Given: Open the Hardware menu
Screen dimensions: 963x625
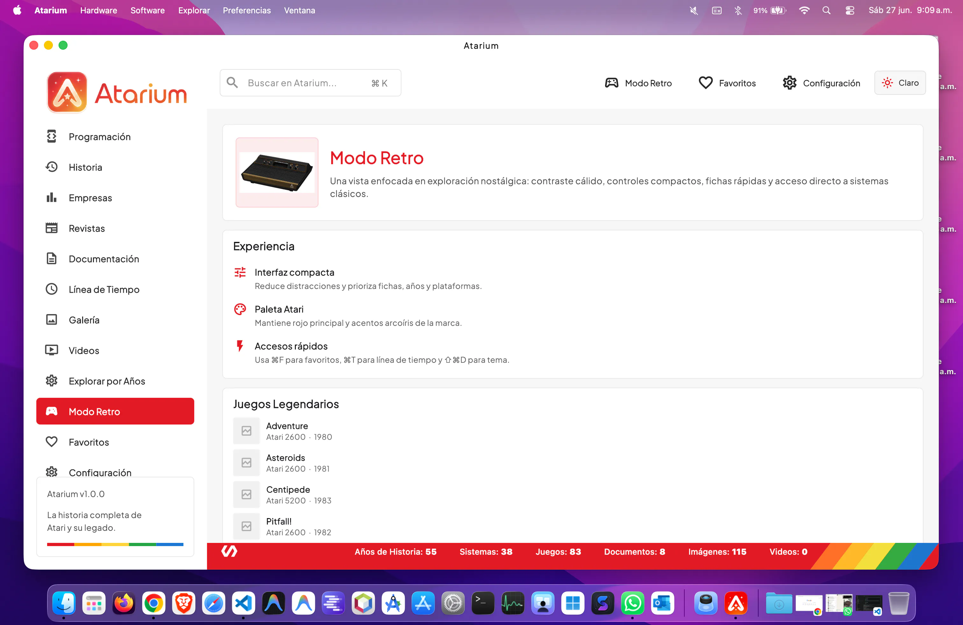Looking at the screenshot, I should (x=98, y=10).
